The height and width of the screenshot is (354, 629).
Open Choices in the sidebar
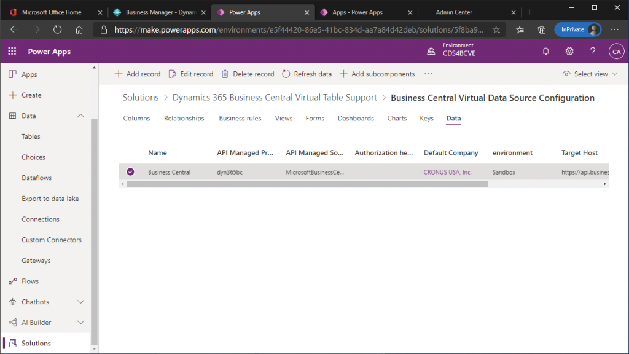pos(33,157)
